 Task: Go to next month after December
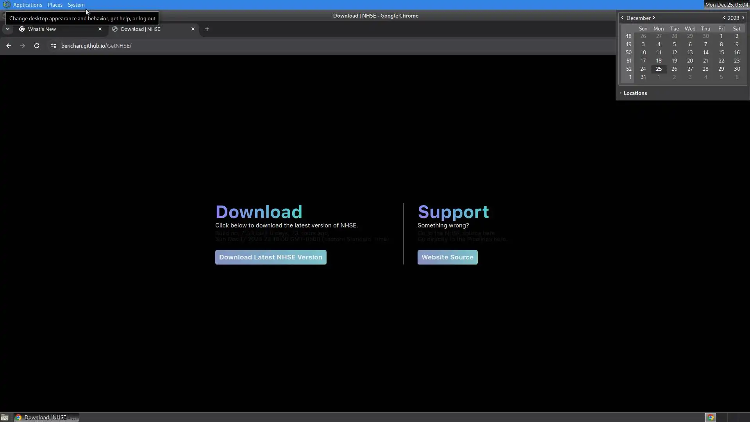pyautogui.click(x=654, y=18)
